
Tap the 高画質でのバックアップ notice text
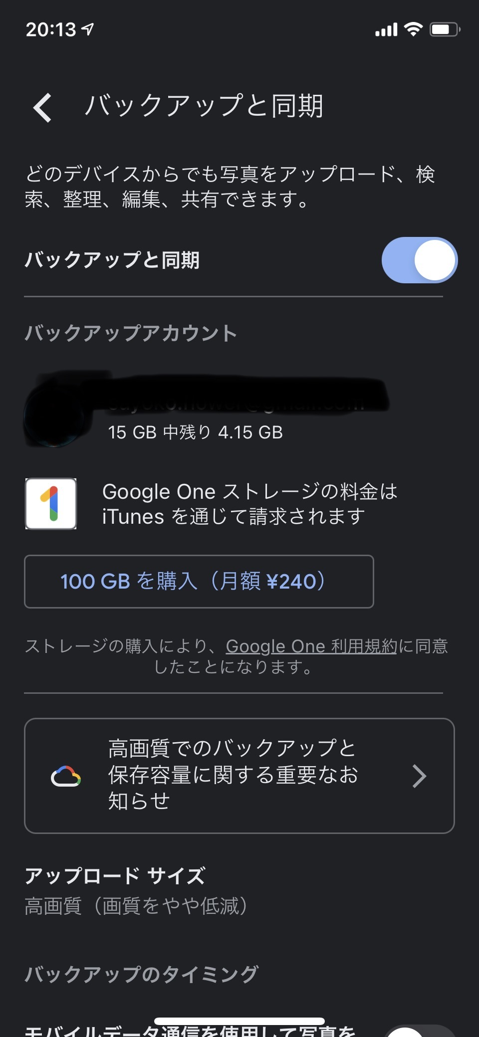(233, 775)
